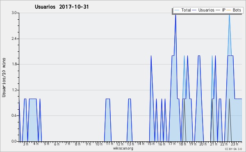246x152 pixels.
Task: Click the '10 h' x-axis label
Action: [99, 144]
